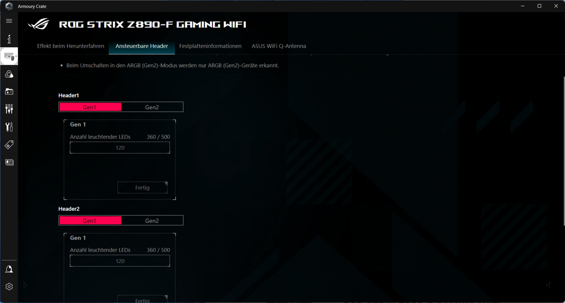Click the 360 / 500 value in Header1
The height and width of the screenshot is (303, 565).
point(158,137)
